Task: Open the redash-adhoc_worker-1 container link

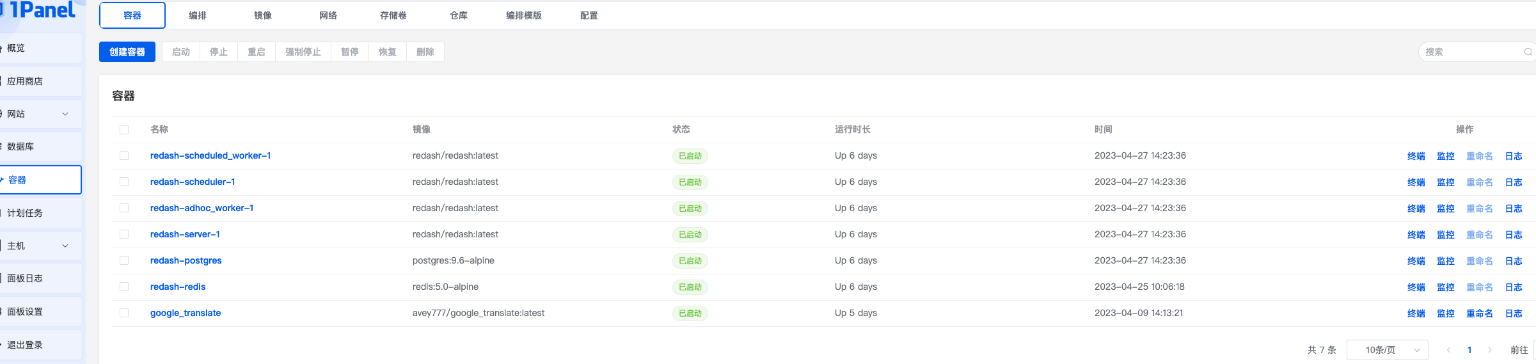Action: (x=202, y=208)
